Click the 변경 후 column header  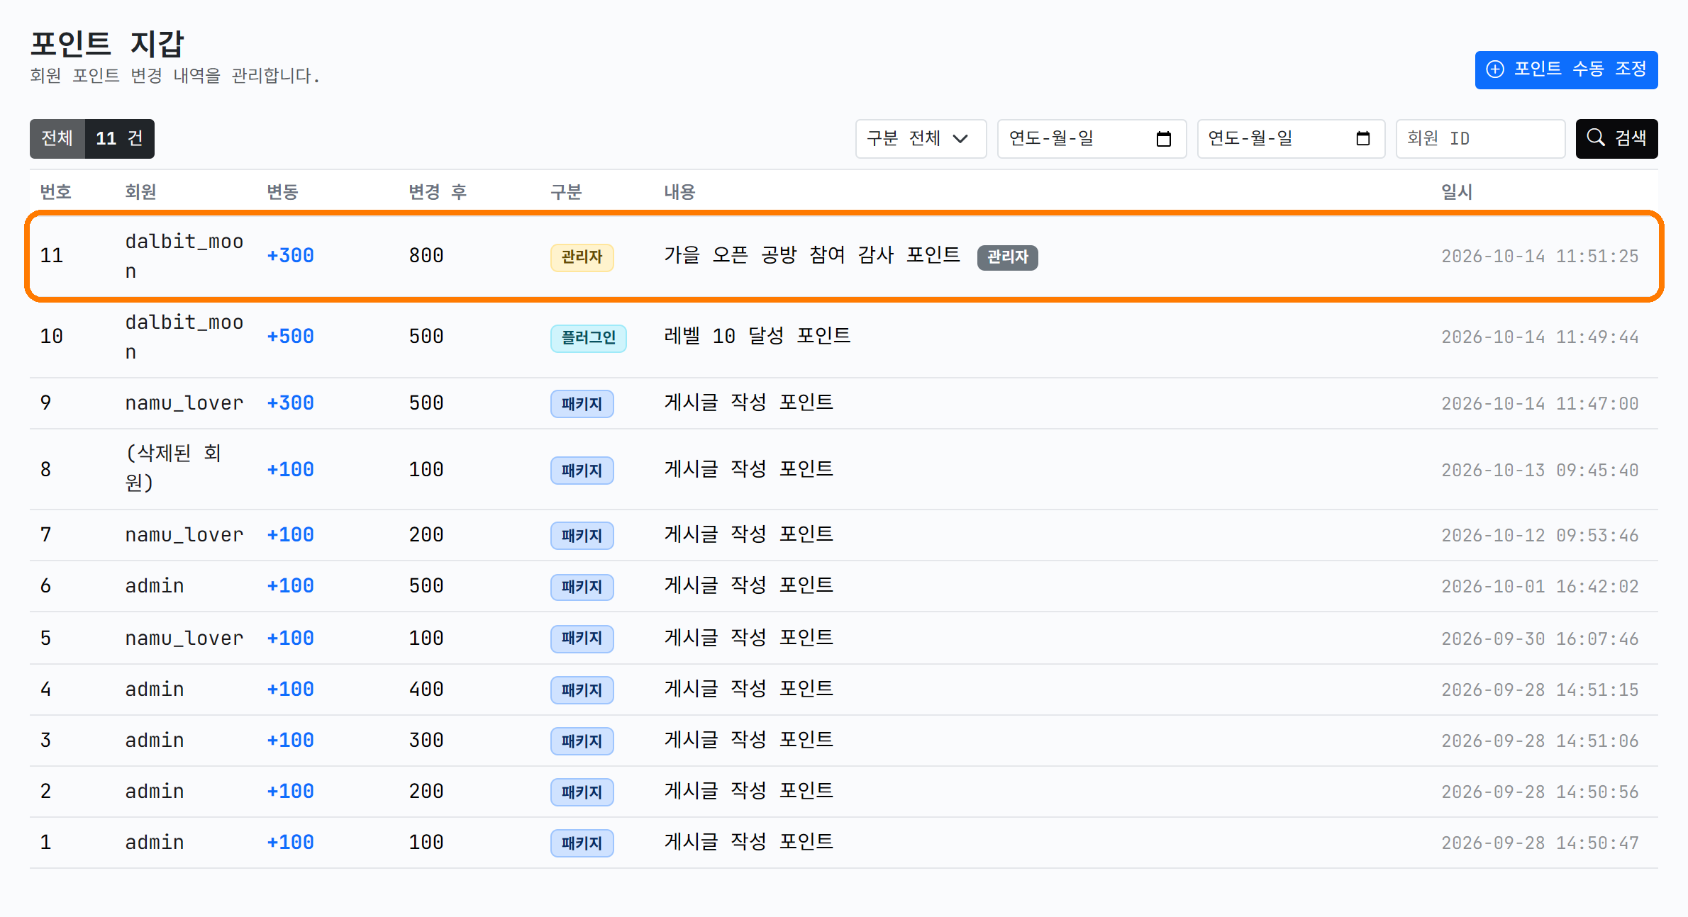click(x=438, y=192)
